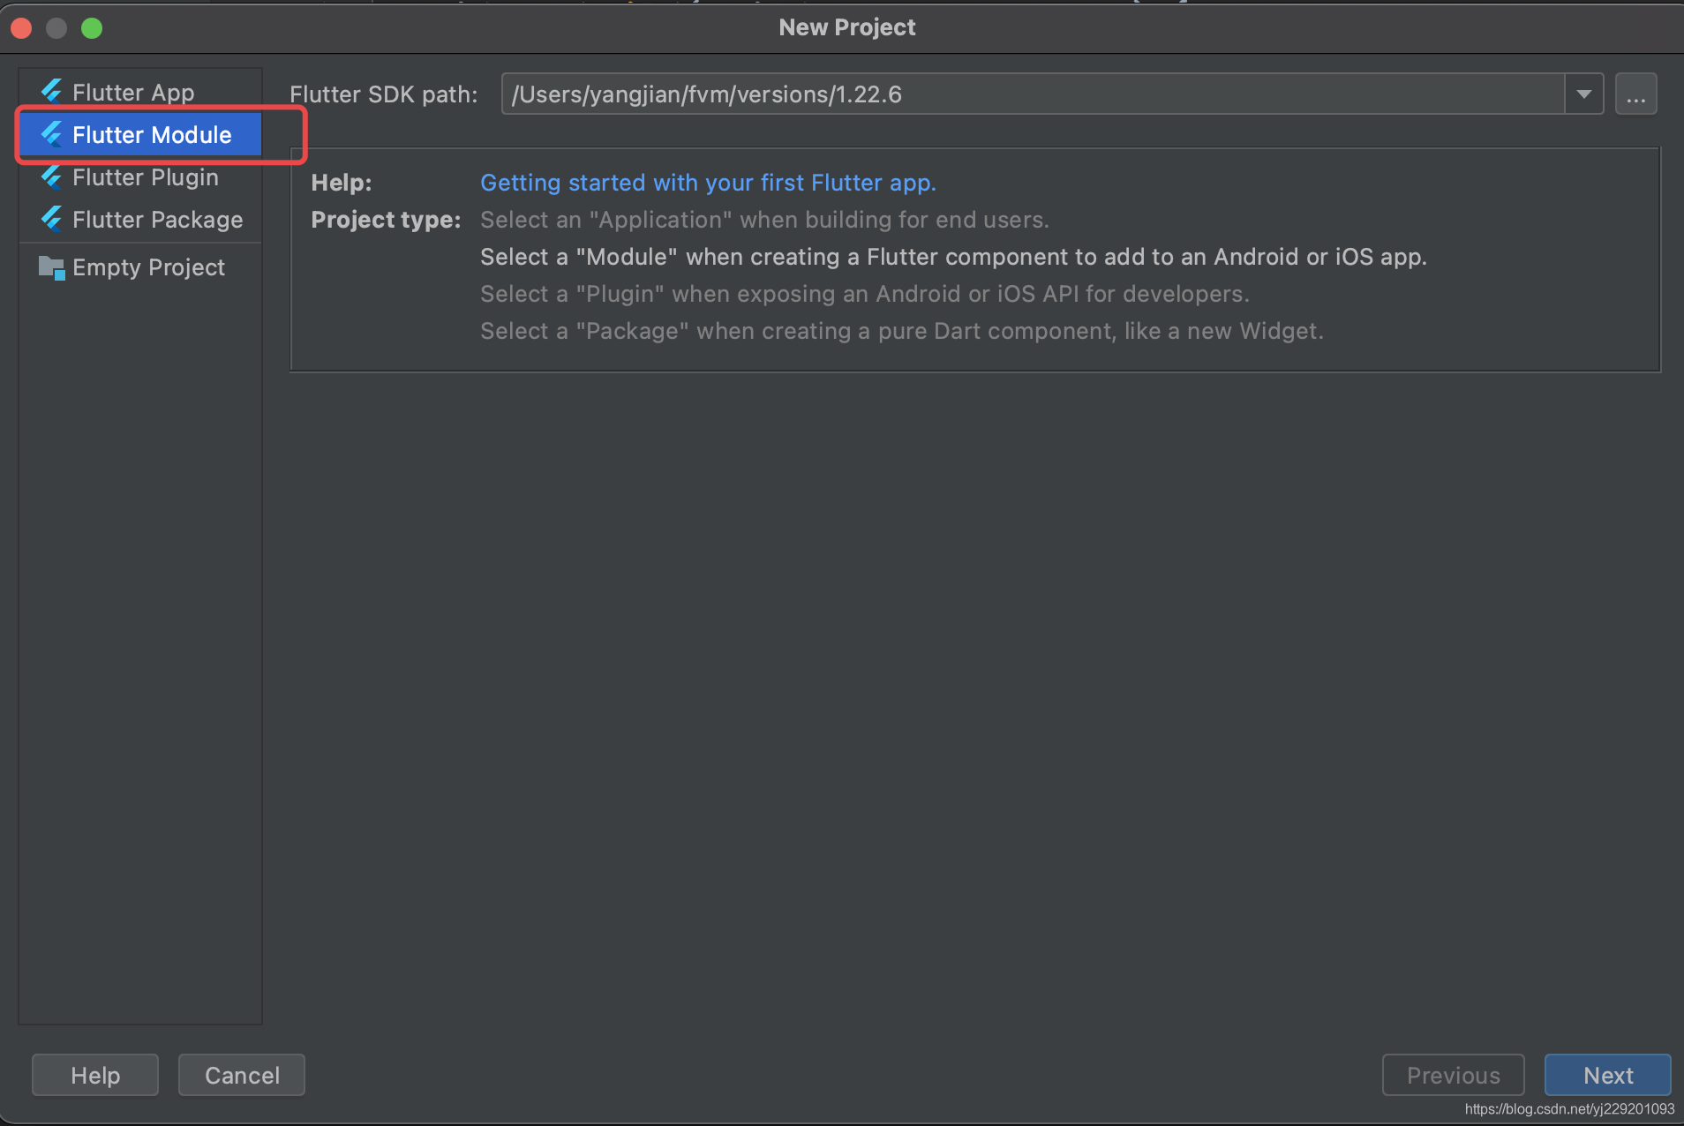Image resolution: width=1684 pixels, height=1126 pixels.
Task: Click the Flutter Module logo icon
Action: pyautogui.click(x=52, y=134)
